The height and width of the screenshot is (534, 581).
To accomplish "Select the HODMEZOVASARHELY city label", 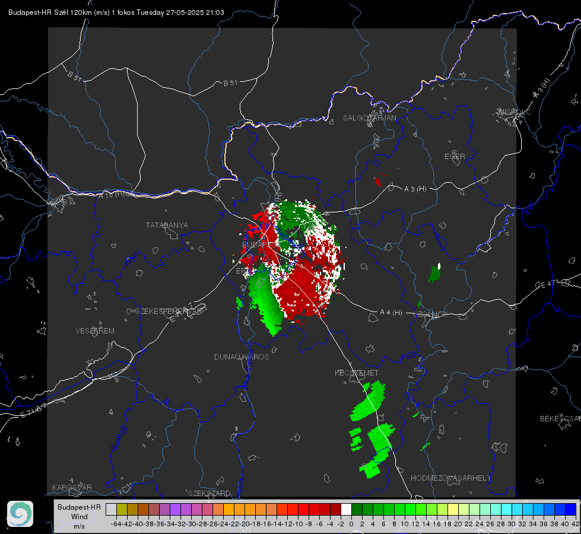I will point(450,478).
